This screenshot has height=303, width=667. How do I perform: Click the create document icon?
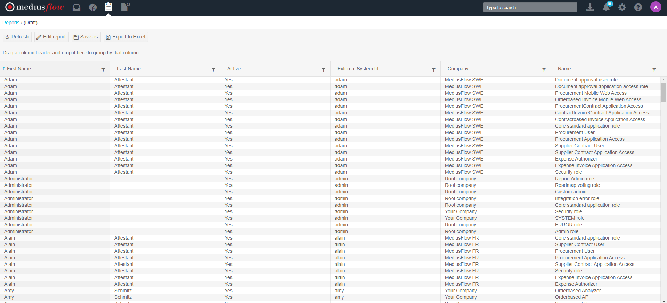coord(125,7)
